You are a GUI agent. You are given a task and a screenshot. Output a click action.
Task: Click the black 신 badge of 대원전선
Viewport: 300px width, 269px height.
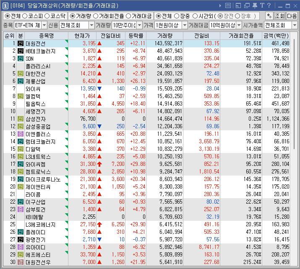click(x=21, y=44)
